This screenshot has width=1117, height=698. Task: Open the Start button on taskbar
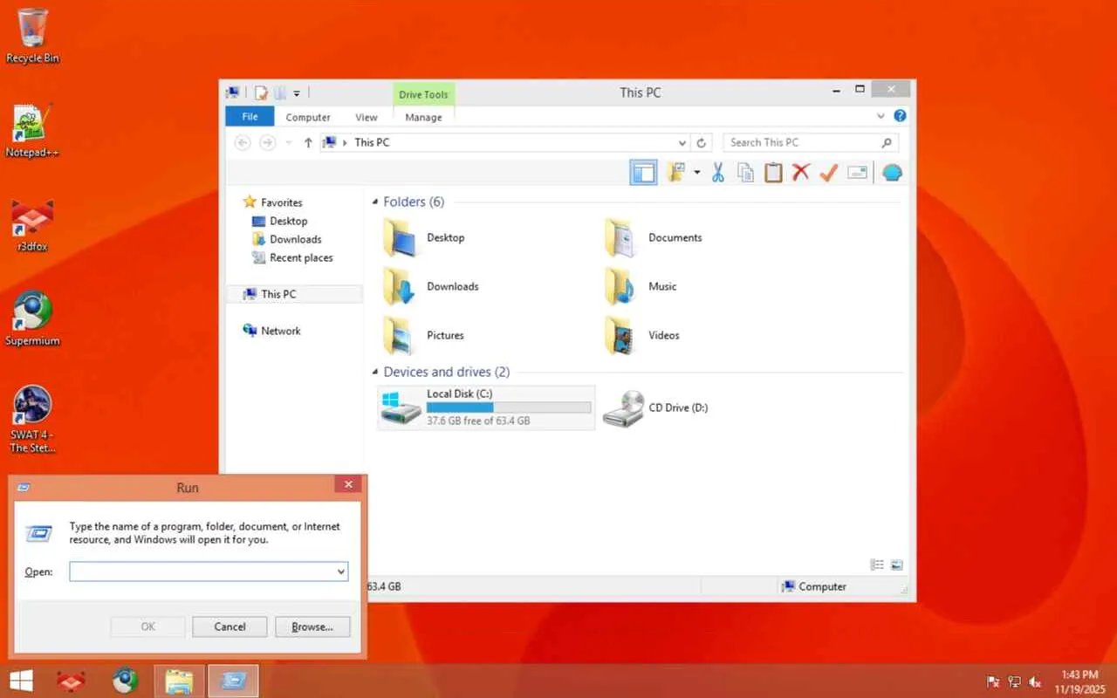tap(21, 681)
